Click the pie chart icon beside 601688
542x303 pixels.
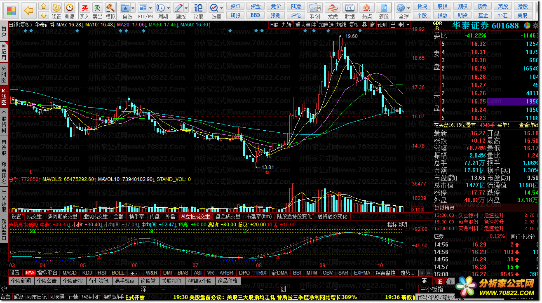(x=527, y=26)
